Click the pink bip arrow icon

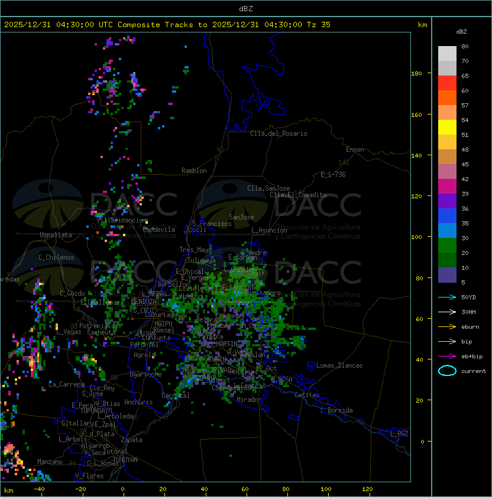point(447,341)
